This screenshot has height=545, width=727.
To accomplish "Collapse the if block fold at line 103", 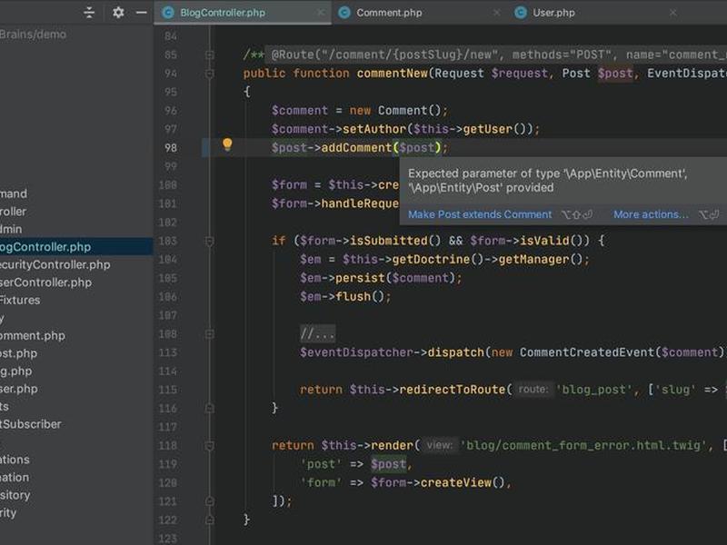I will (x=210, y=241).
